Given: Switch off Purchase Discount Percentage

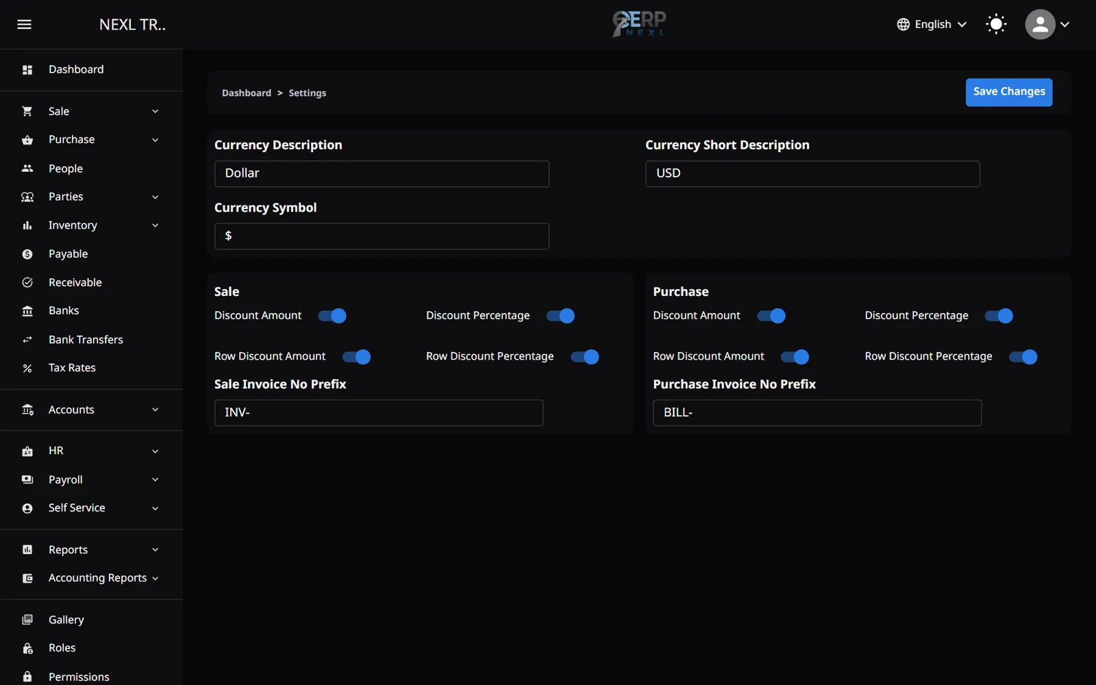Looking at the screenshot, I should (999, 316).
